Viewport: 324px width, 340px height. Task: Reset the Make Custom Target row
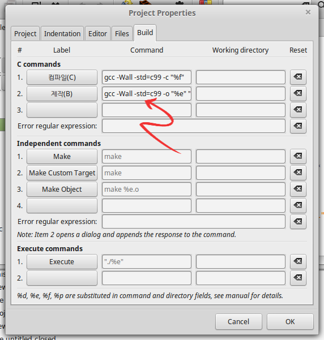tap(298, 173)
